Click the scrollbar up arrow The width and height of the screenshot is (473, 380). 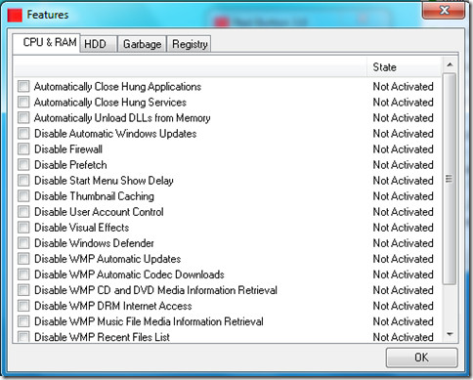coord(450,64)
